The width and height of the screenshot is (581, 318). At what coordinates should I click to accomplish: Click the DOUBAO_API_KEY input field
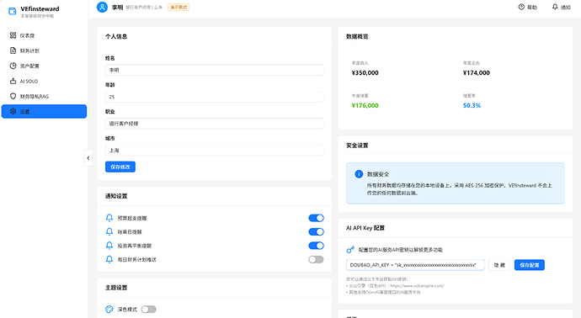point(415,265)
